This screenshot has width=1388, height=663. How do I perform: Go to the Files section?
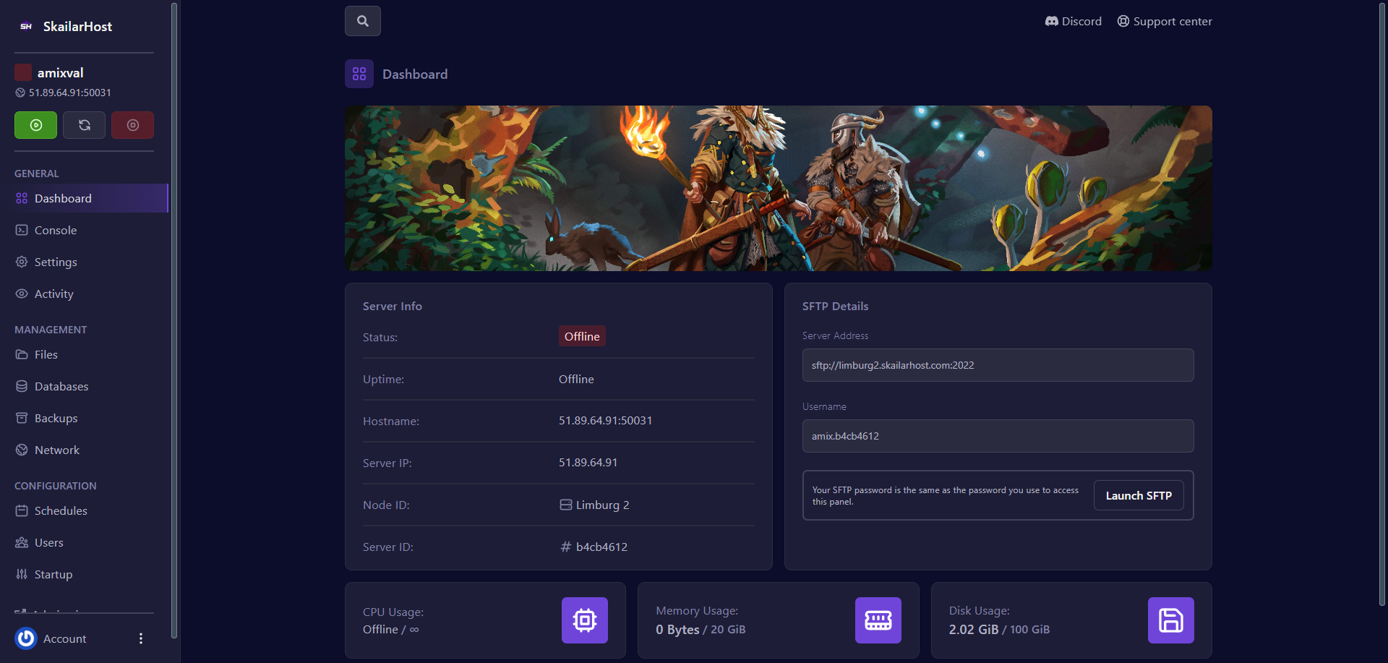[46, 354]
